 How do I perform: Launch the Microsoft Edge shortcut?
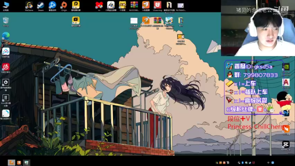[x=6, y=38]
